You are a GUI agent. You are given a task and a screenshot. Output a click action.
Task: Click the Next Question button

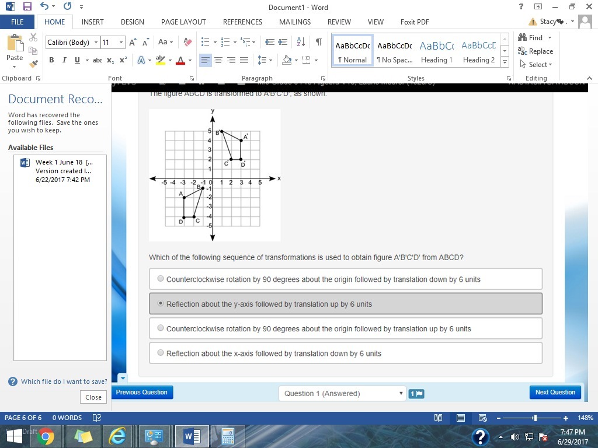point(555,393)
